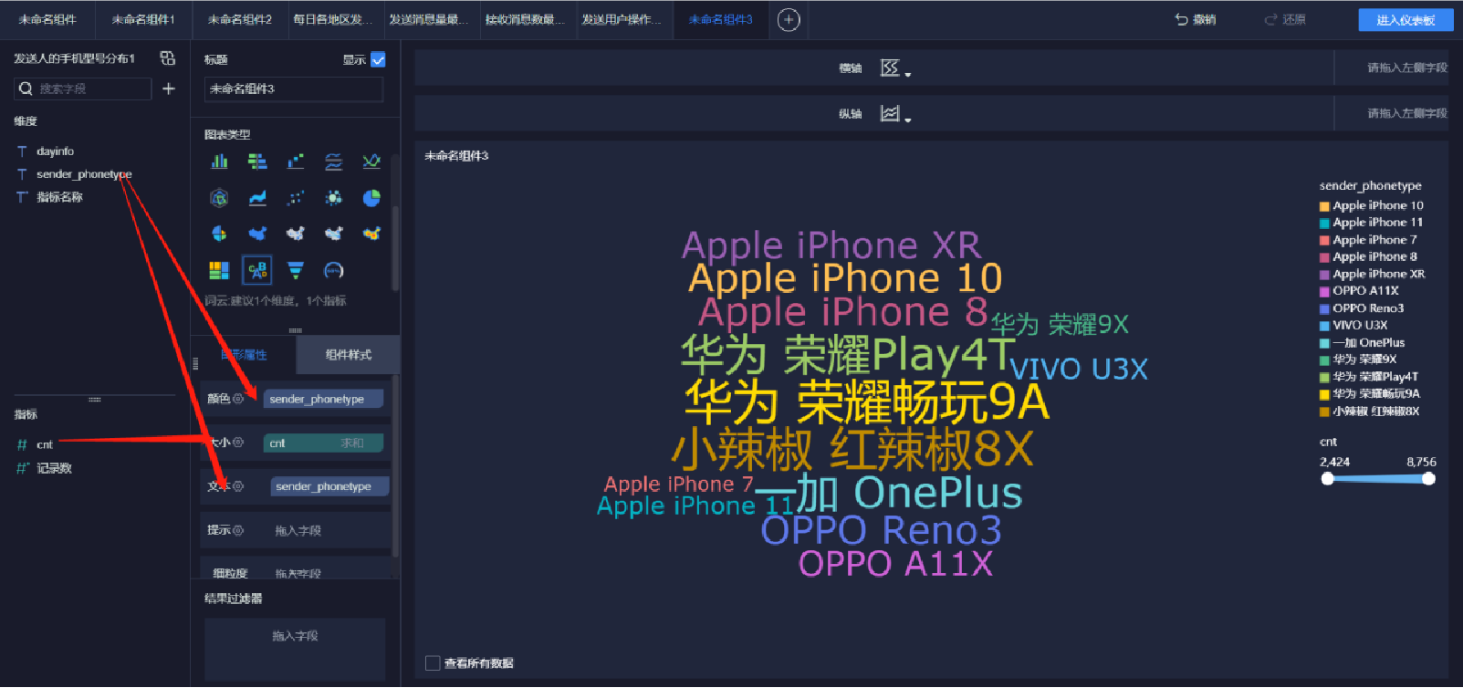Select the dayinfo dimension field

[55, 151]
